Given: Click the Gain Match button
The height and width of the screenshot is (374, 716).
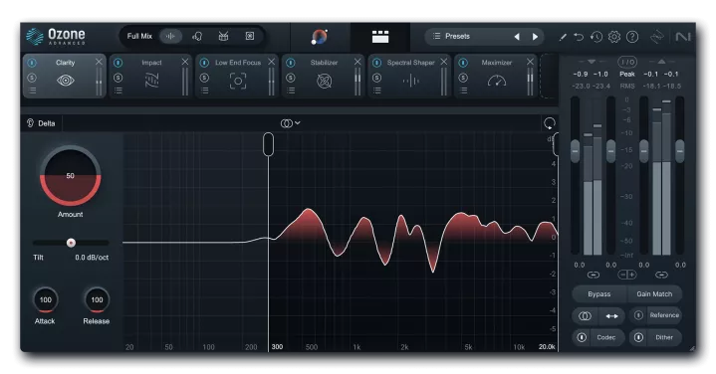Looking at the screenshot, I should click(654, 294).
